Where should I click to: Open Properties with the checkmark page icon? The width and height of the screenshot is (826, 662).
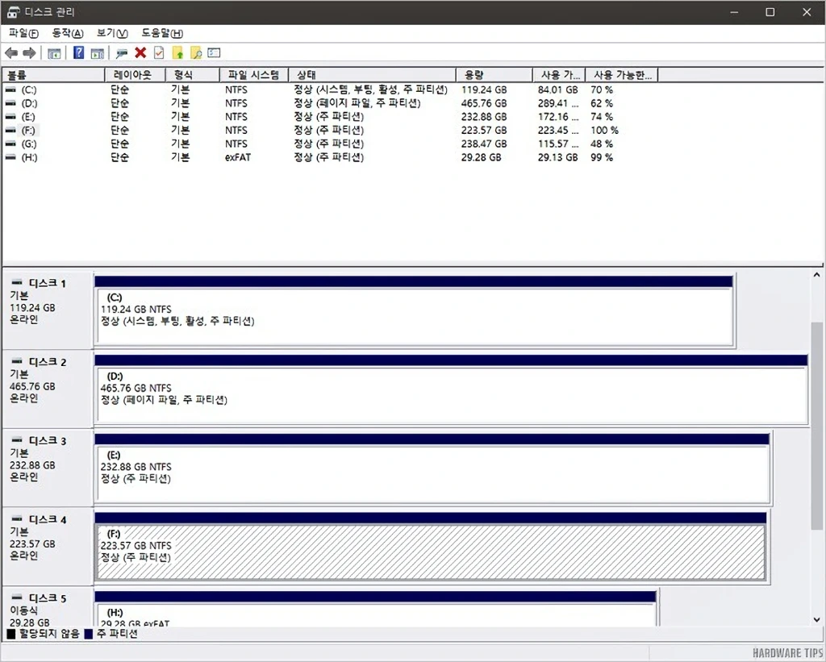pyautogui.click(x=159, y=52)
